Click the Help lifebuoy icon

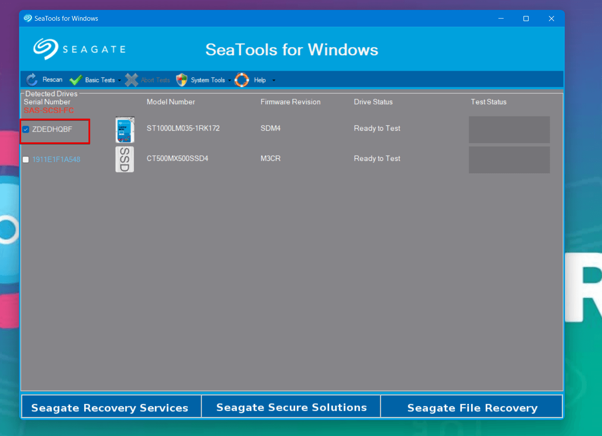242,80
